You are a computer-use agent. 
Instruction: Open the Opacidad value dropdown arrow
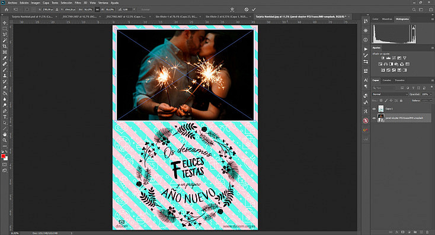point(431,94)
